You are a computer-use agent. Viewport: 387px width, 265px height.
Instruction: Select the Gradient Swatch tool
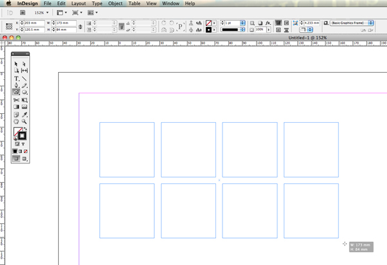(x=16, y=107)
